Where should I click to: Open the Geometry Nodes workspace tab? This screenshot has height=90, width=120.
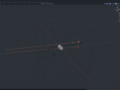click(41, 2)
